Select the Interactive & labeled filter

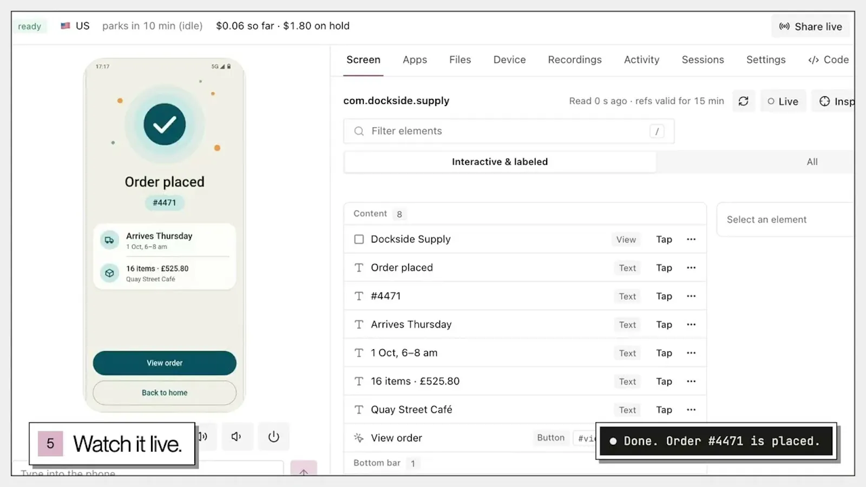[x=500, y=162]
